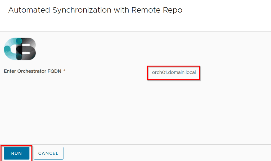Screen dimensions: 271x161
Task: Cancel the workflow run dialog
Action: click(48, 153)
